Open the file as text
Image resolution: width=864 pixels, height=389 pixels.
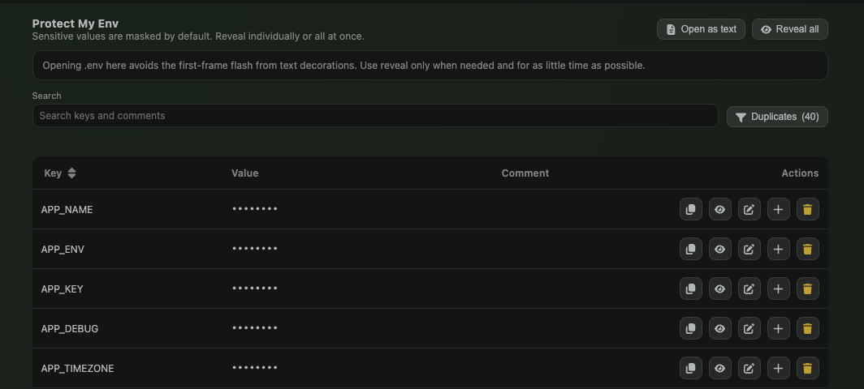pyautogui.click(x=701, y=29)
